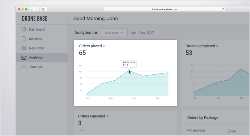Click the Account person icon

pos(24,66)
